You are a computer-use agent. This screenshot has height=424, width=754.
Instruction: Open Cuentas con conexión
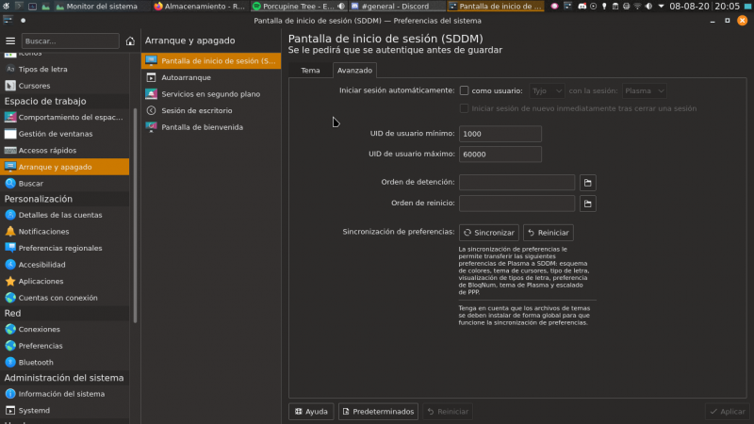point(64,298)
